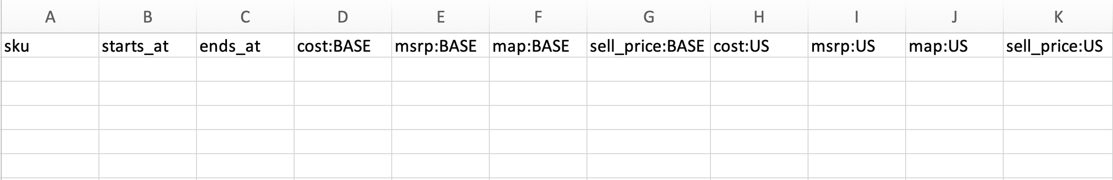Click the column G header
This screenshot has width=1113, height=180.
pos(649,17)
